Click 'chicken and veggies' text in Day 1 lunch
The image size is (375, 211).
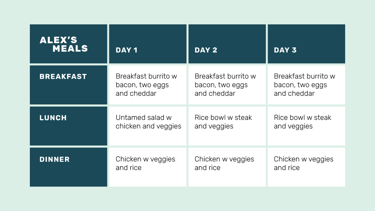click(x=148, y=126)
